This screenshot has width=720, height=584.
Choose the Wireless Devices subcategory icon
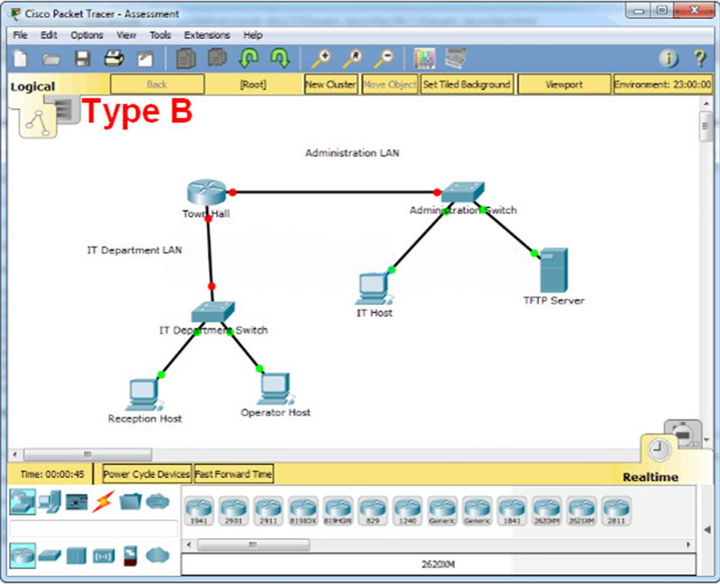[x=103, y=556]
